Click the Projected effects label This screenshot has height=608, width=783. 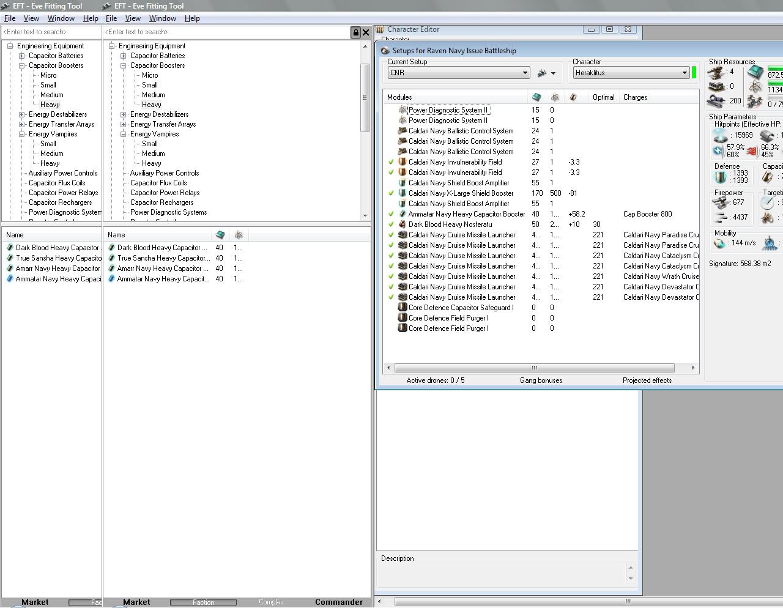pos(647,380)
